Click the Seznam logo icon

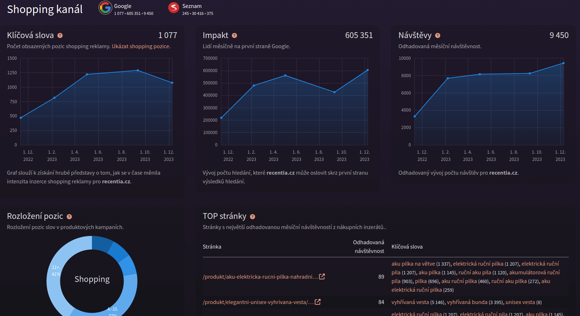click(174, 8)
